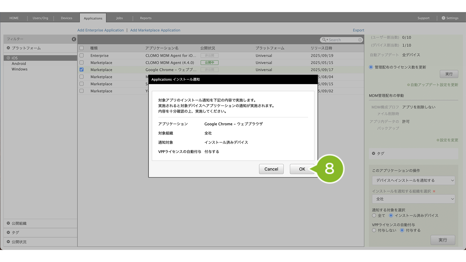Viewport: 466px width, 262px height.
Task: Switch to the Devices tab
Action: pos(67,18)
